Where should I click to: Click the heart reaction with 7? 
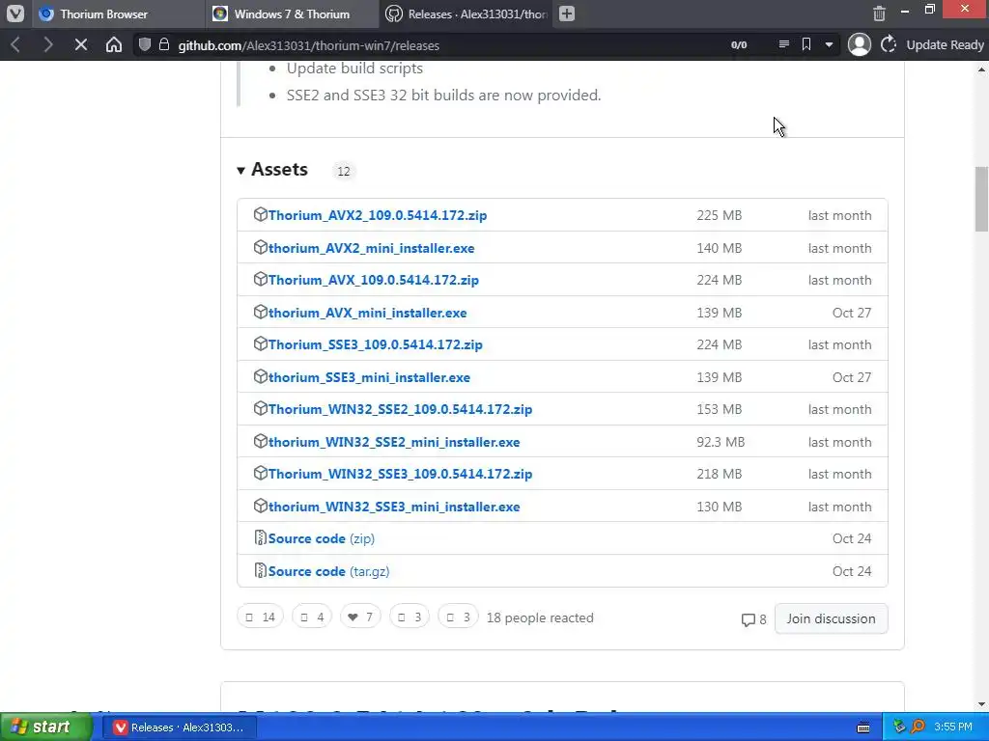pos(360,617)
